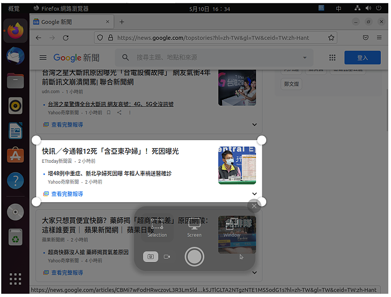The height and width of the screenshot is (297, 391).
Task: Switch to screenshot camera mode
Action: (151, 257)
